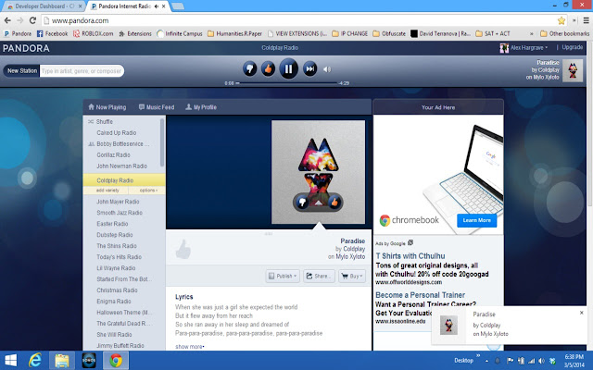Image resolution: width=593 pixels, height=370 pixels.
Task: Click the highlighted Coldplay Radio station
Action: click(124, 180)
